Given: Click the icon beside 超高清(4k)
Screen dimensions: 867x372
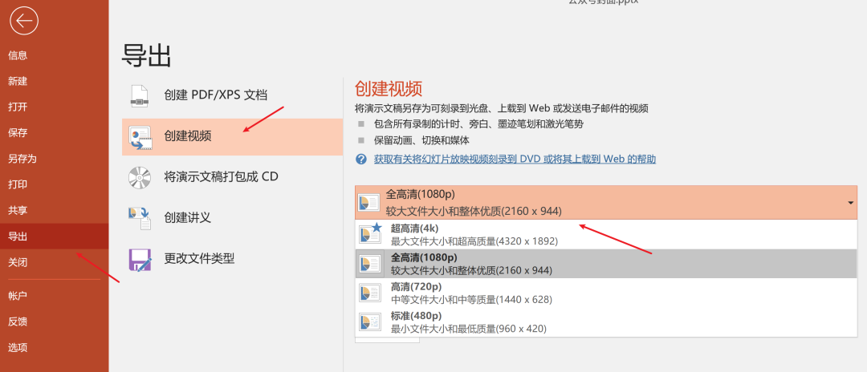Looking at the screenshot, I should pos(370,233).
